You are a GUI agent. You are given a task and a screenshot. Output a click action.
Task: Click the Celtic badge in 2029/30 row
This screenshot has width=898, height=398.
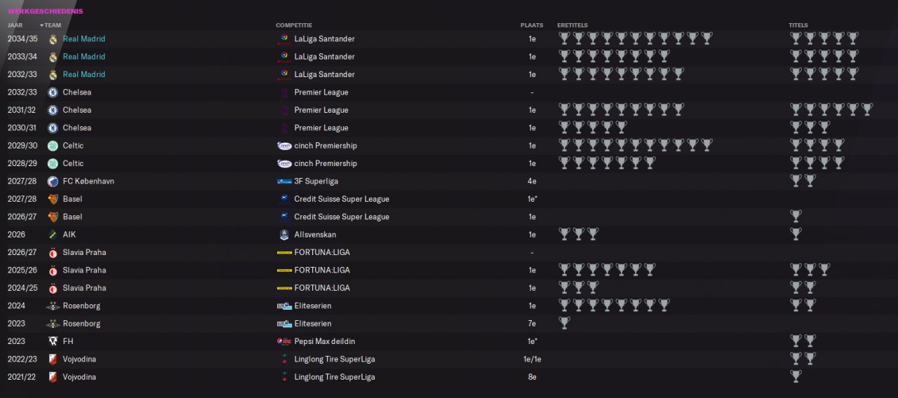[53, 146]
